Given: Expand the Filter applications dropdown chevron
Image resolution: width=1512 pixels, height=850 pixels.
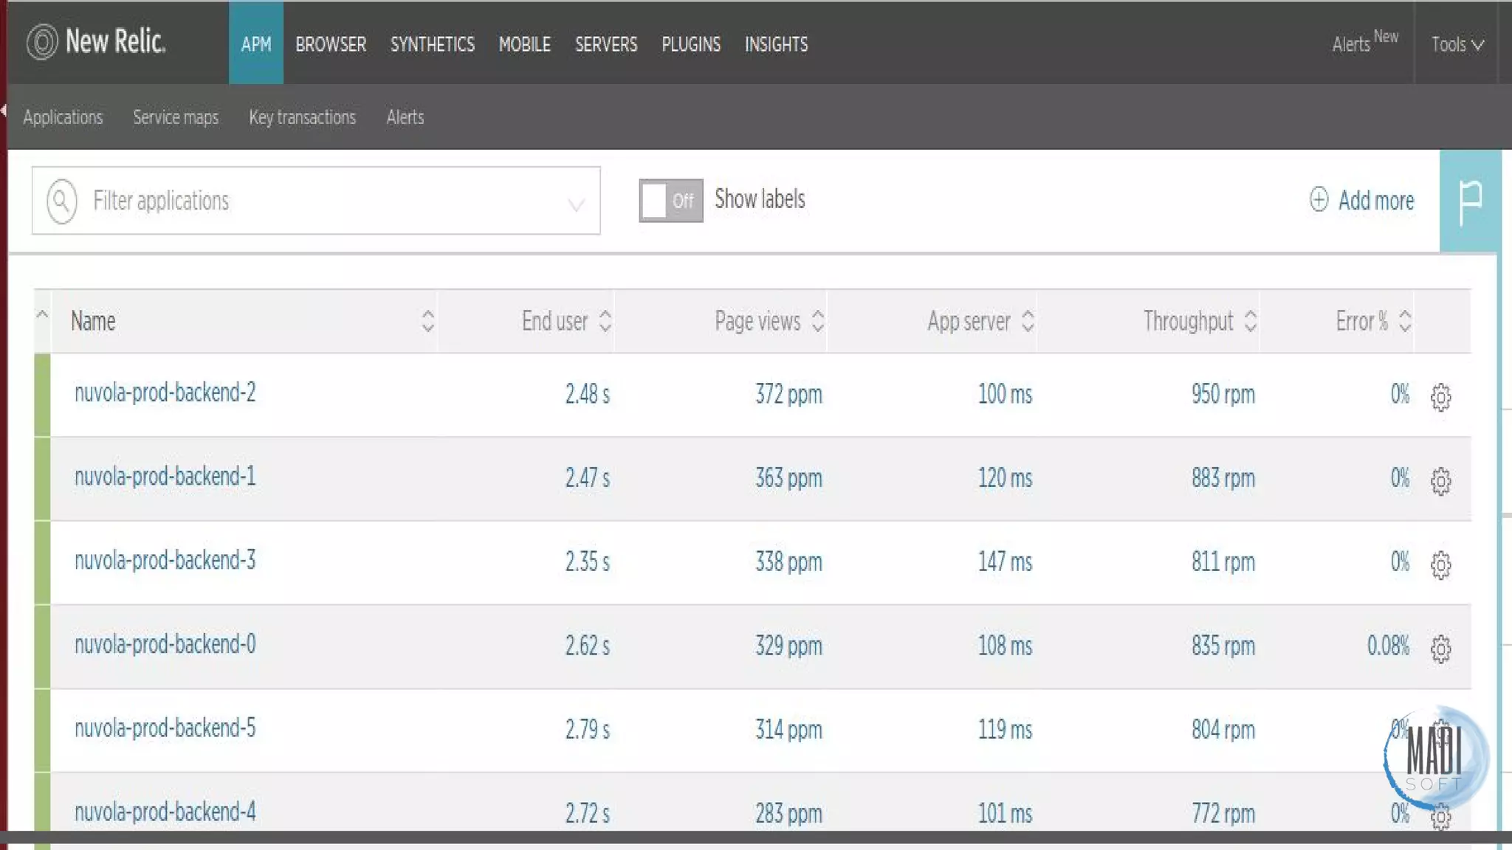Looking at the screenshot, I should [576, 204].
